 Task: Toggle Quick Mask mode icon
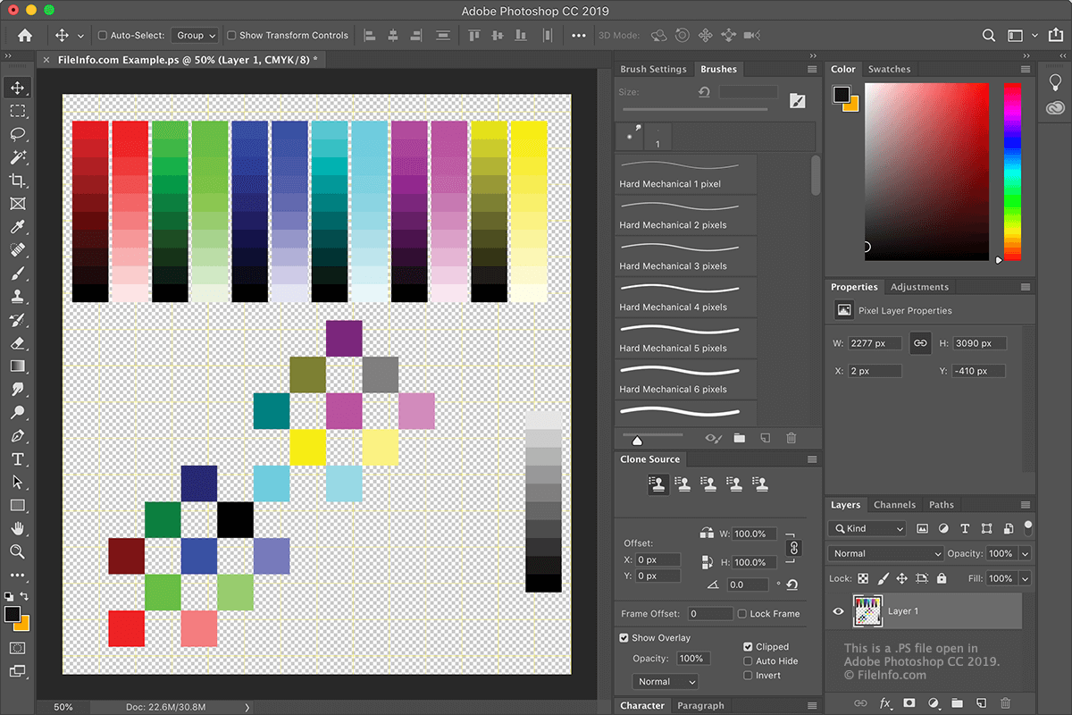pos(18,648)
